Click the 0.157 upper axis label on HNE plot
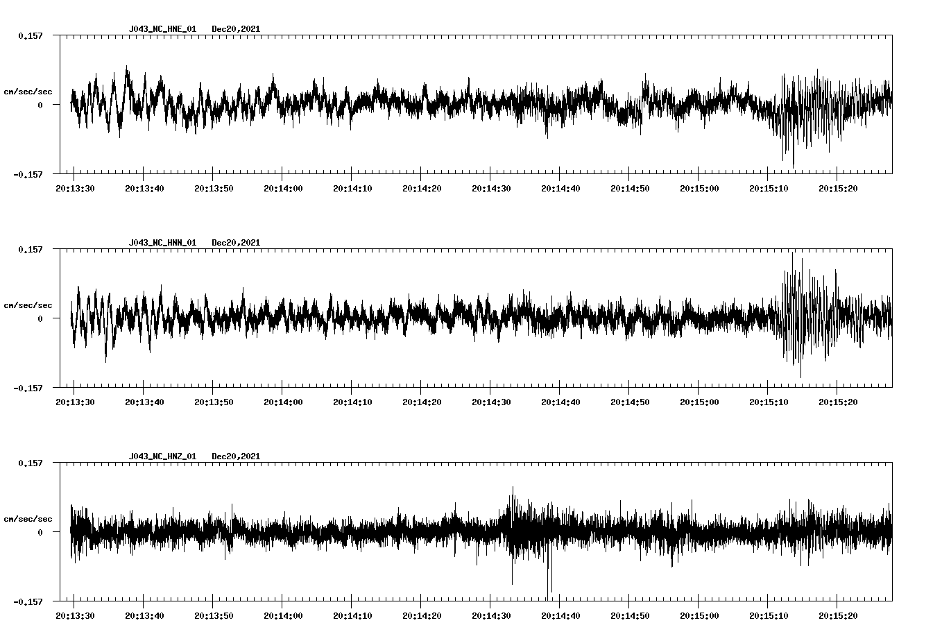The height and width of the screenshot is (641, 942). [30, 35]
